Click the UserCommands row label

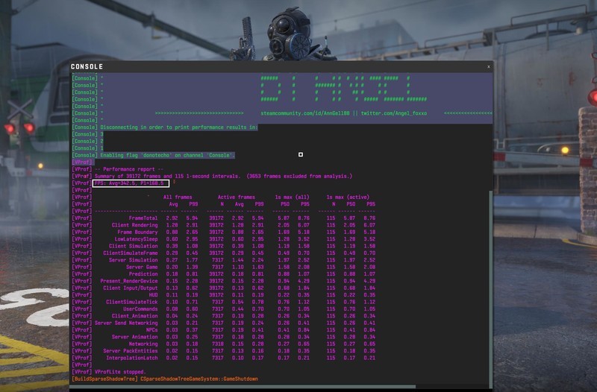point(140,309)
